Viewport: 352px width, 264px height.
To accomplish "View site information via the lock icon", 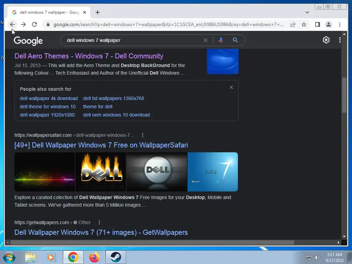I will (x=48, y=24).
